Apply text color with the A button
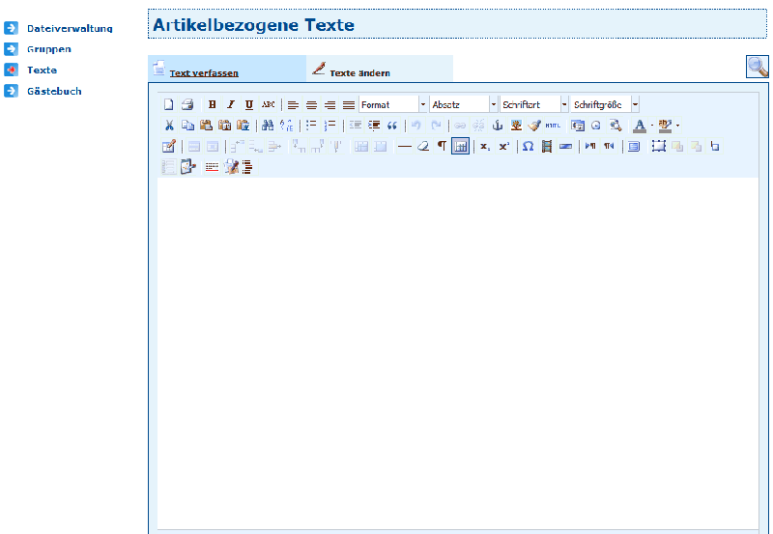Image resolution: width=773 pixels, height=534 pixels. 640,126
